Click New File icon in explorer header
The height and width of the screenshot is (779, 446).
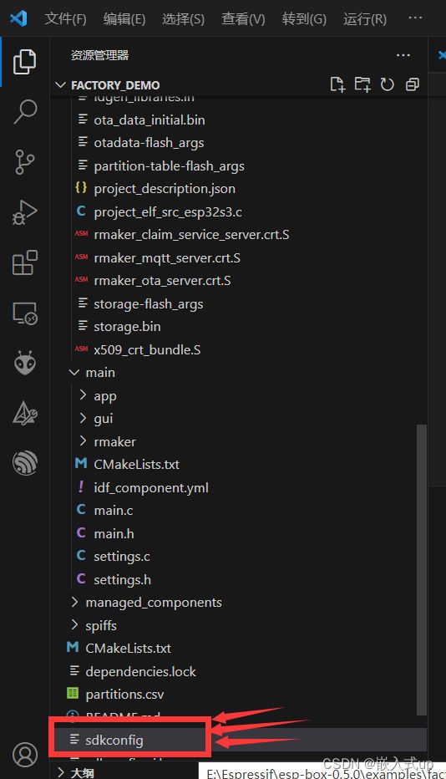(x=337, y=84)
